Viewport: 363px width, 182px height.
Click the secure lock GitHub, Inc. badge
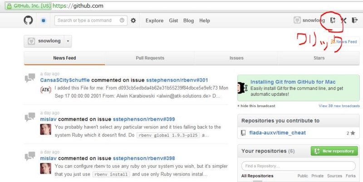click(28, 6)
